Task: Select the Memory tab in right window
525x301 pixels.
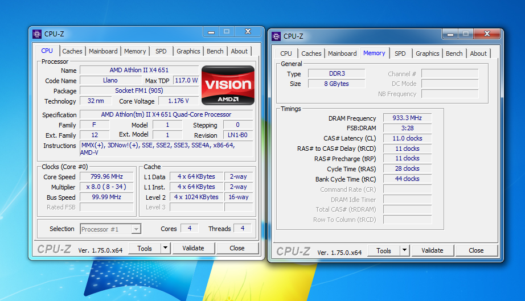Action: pos(374,53)
